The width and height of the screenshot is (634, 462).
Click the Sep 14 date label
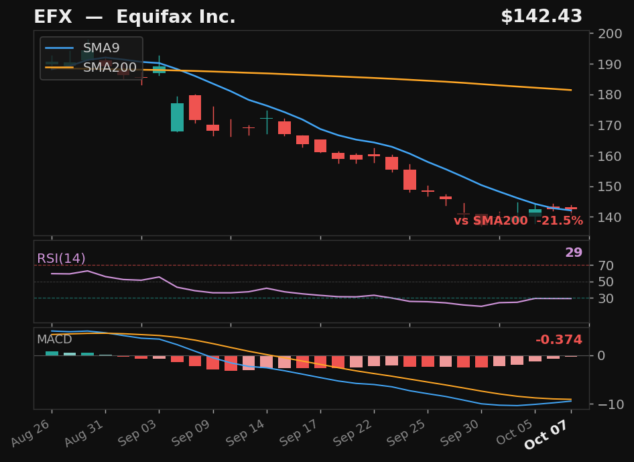(245, 432)
